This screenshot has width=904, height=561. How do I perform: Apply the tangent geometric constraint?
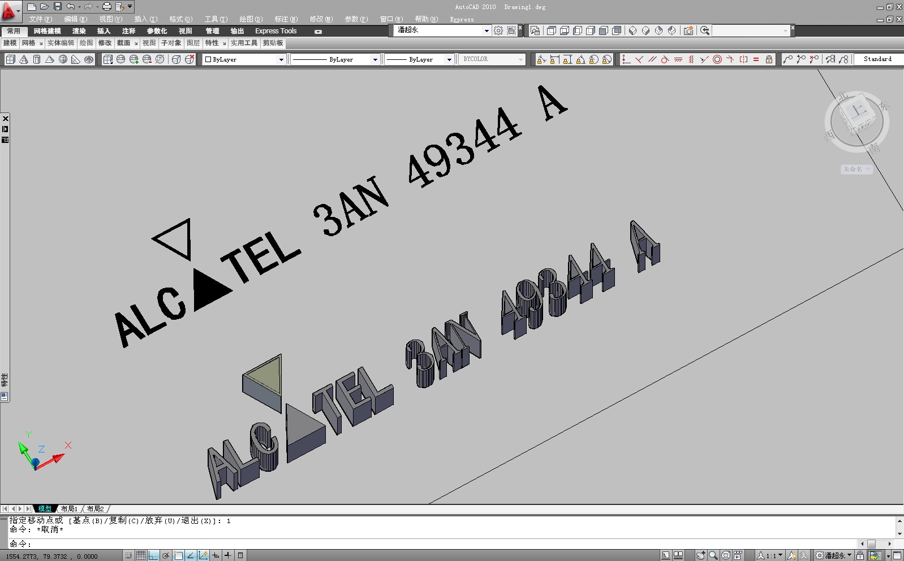[x=665, y=59]
